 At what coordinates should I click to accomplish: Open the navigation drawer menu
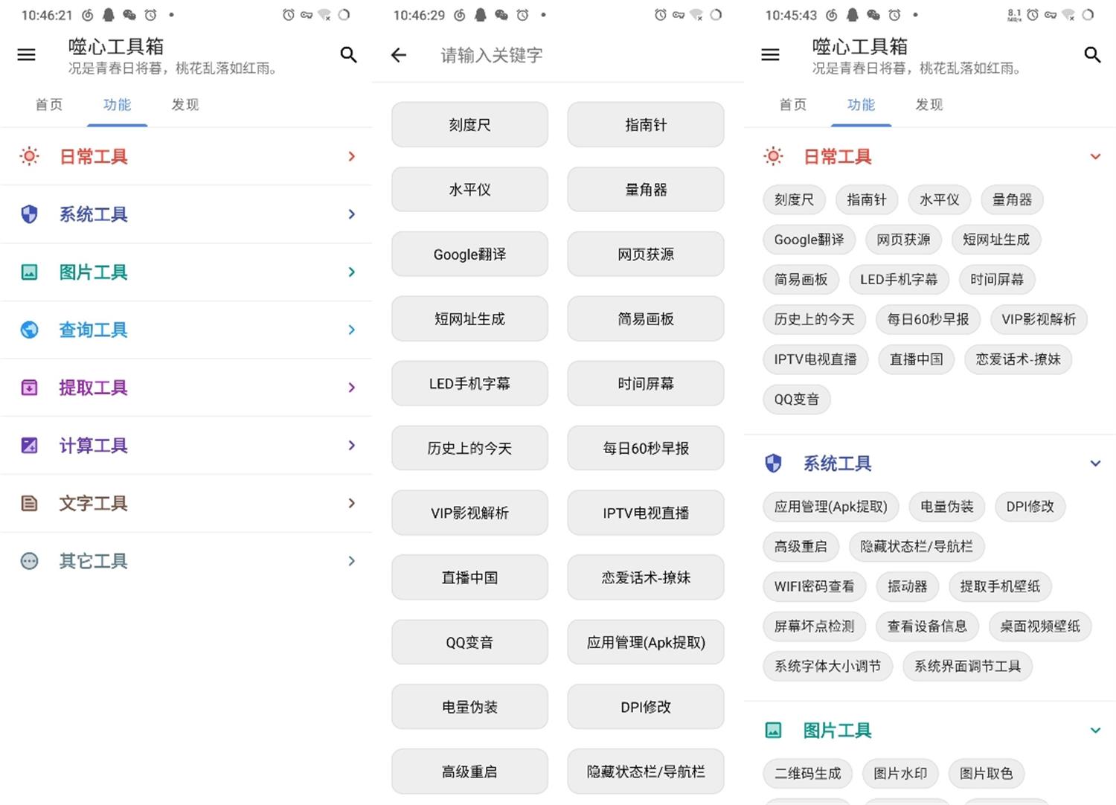tap(26, 54)
